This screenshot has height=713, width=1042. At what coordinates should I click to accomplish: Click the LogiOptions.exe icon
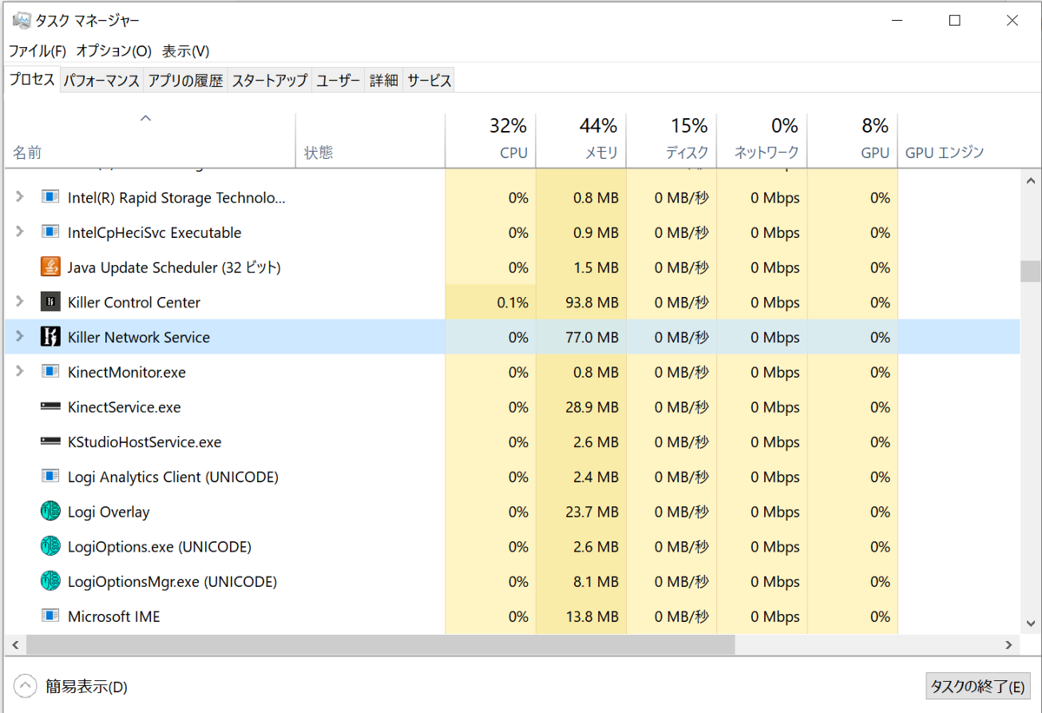pyautogui.click(x=49, y=546)
